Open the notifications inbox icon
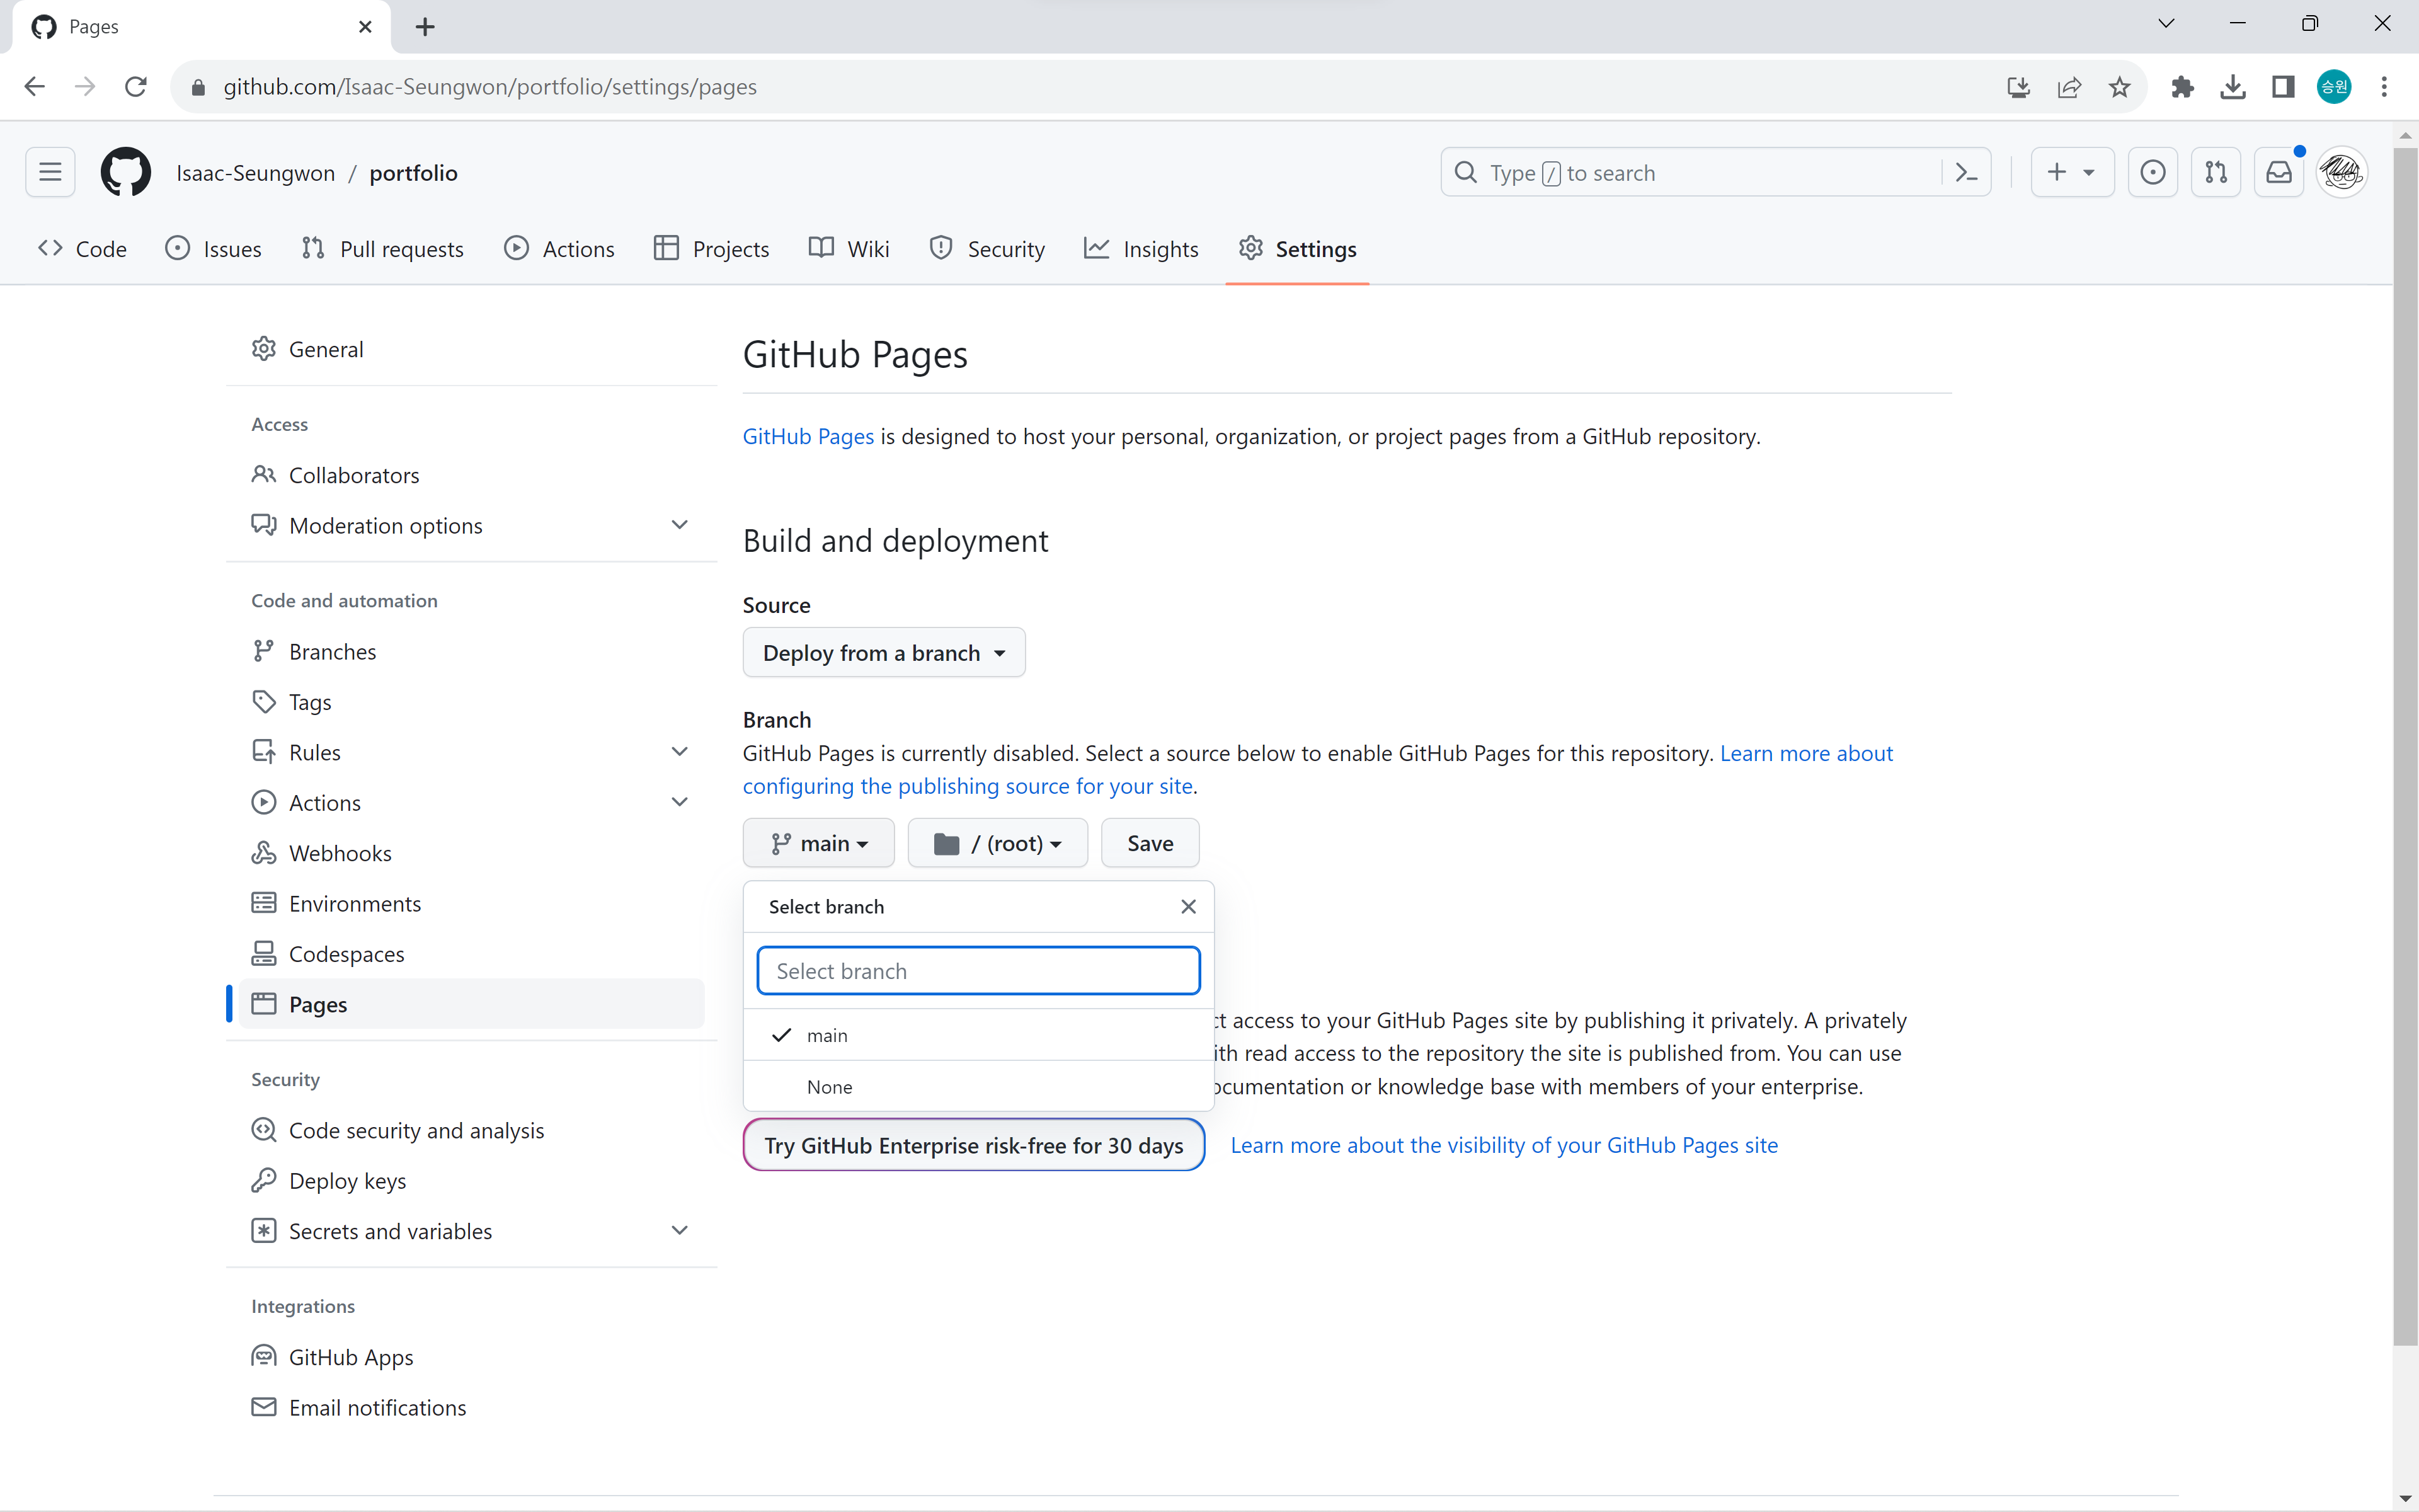 (x=2279, y=172)
